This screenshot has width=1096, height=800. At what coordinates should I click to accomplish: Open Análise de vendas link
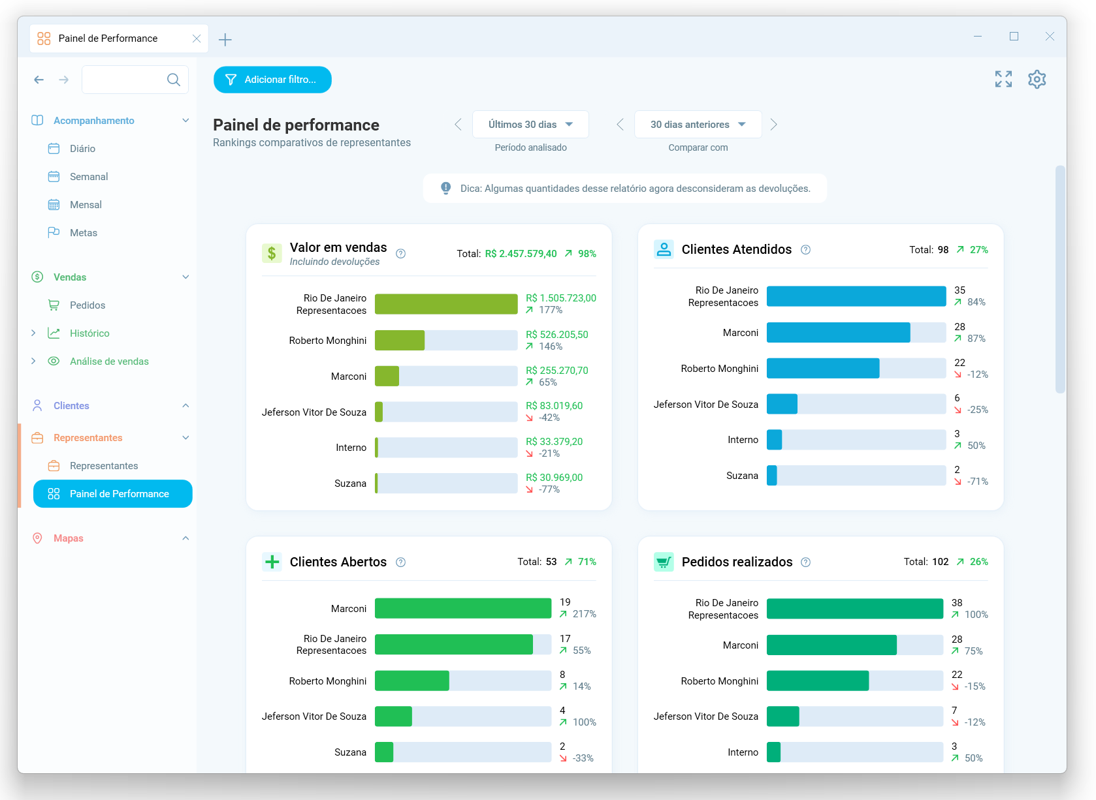[109, 362]
